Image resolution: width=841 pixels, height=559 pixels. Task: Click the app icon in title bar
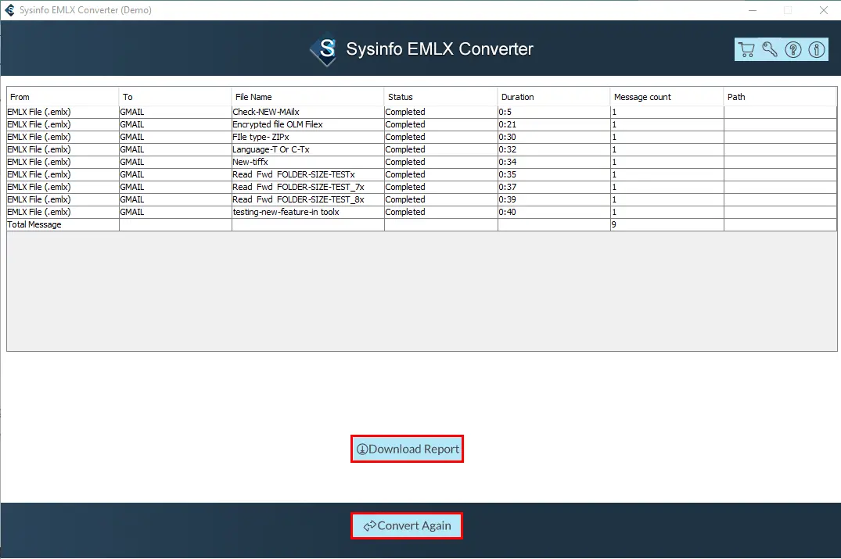tap(9, 10)
